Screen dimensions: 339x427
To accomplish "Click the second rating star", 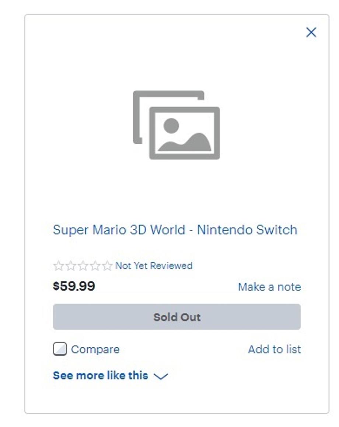I will point(71,266).
